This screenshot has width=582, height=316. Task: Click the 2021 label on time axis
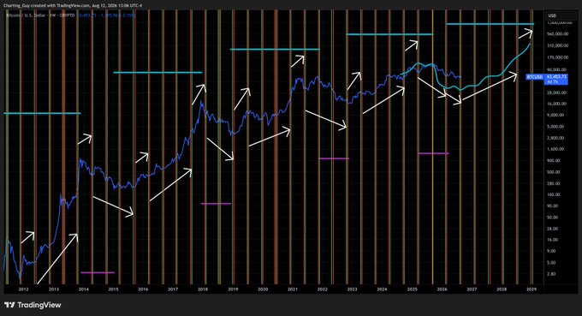coord(293,289)
